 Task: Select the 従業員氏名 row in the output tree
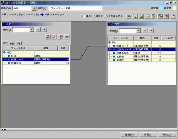[142, 53]
